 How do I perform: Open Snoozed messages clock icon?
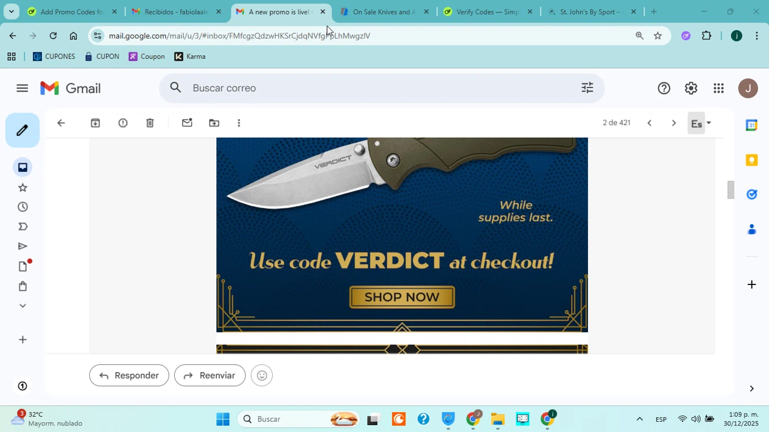pos(23,207)
